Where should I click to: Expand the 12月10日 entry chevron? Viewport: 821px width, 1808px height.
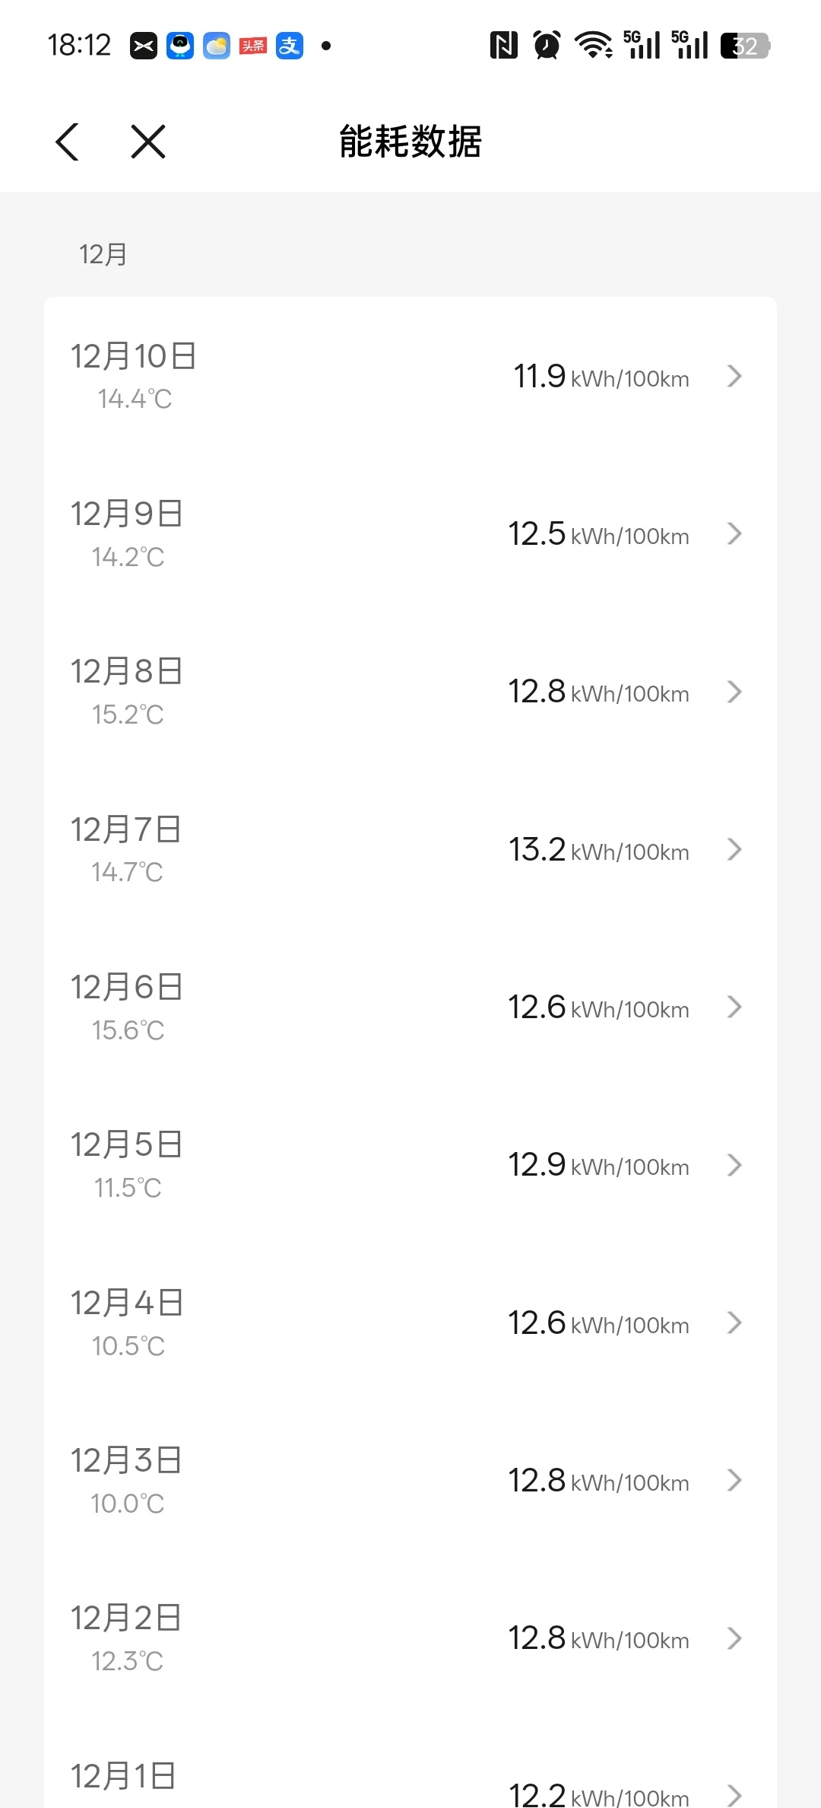click(x=734, y=376)
